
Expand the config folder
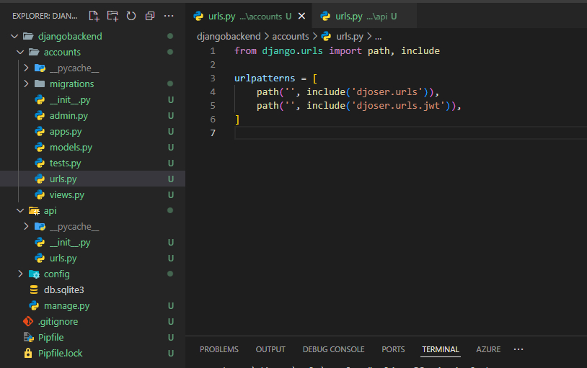(56, 274)
